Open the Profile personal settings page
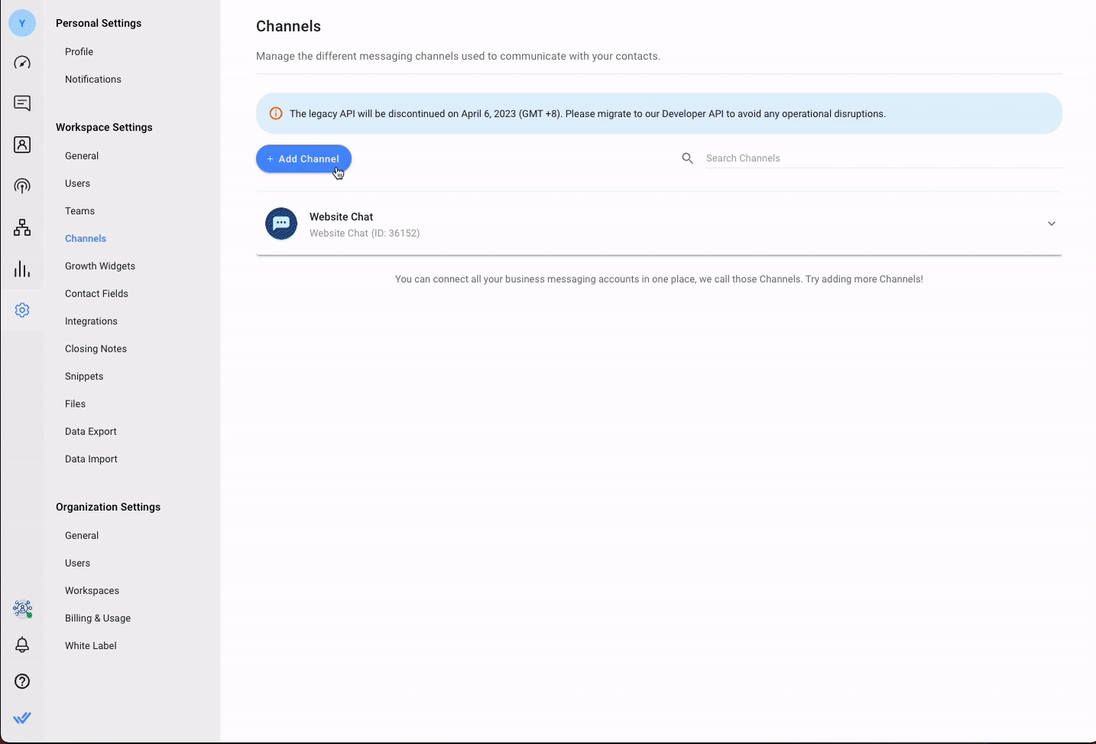Viewport: 1096px width, 744px height. pos(79,52)
